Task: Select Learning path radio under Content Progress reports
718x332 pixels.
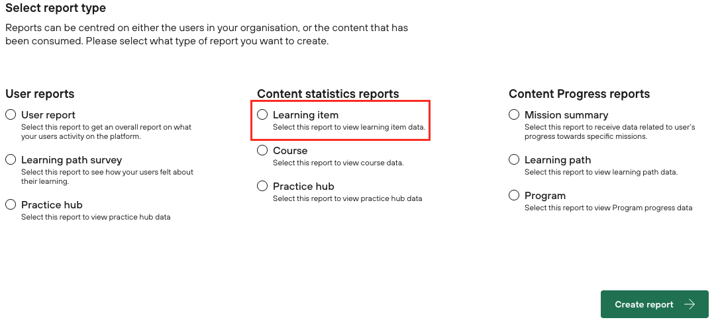Action: pyautogui.click(x=514, y=160)
